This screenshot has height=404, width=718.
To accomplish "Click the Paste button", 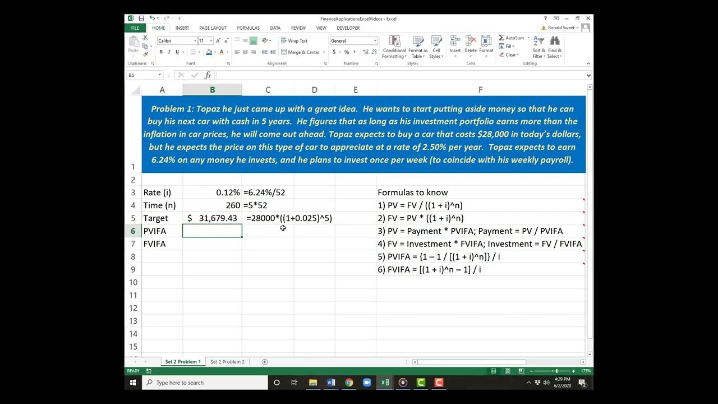I will pyautogui.click(x=134, y=46).
